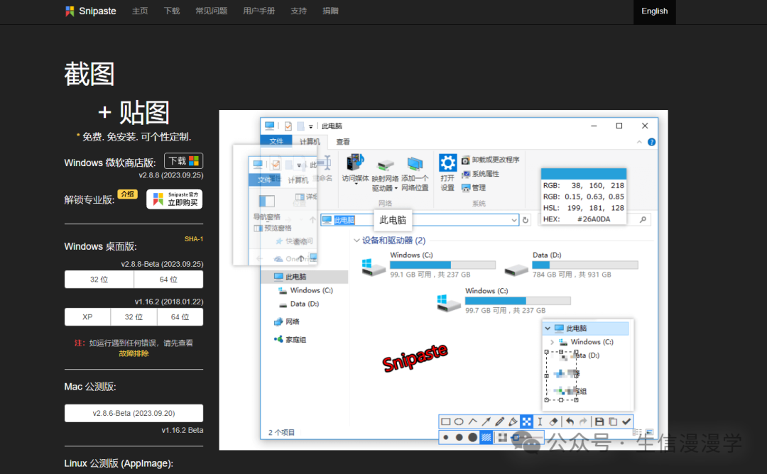Adjust the mosaic strength slider handle
Viewport: 767px width, 474px height.
[x=516, y=438]
